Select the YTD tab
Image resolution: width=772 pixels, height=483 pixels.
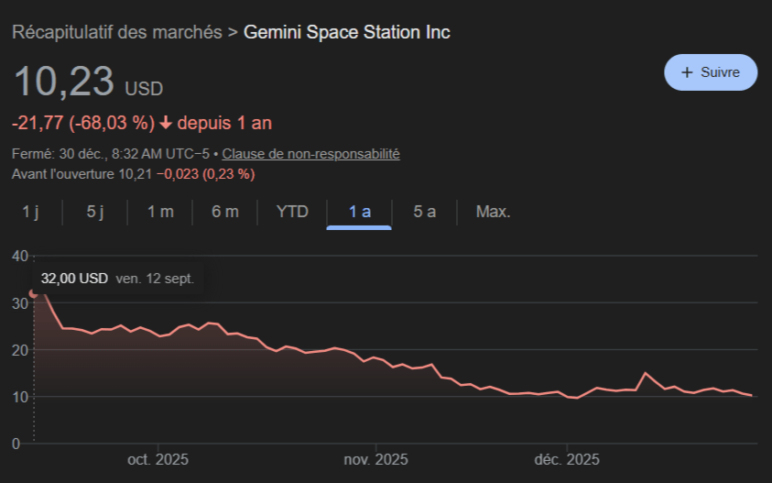[292, 212]
